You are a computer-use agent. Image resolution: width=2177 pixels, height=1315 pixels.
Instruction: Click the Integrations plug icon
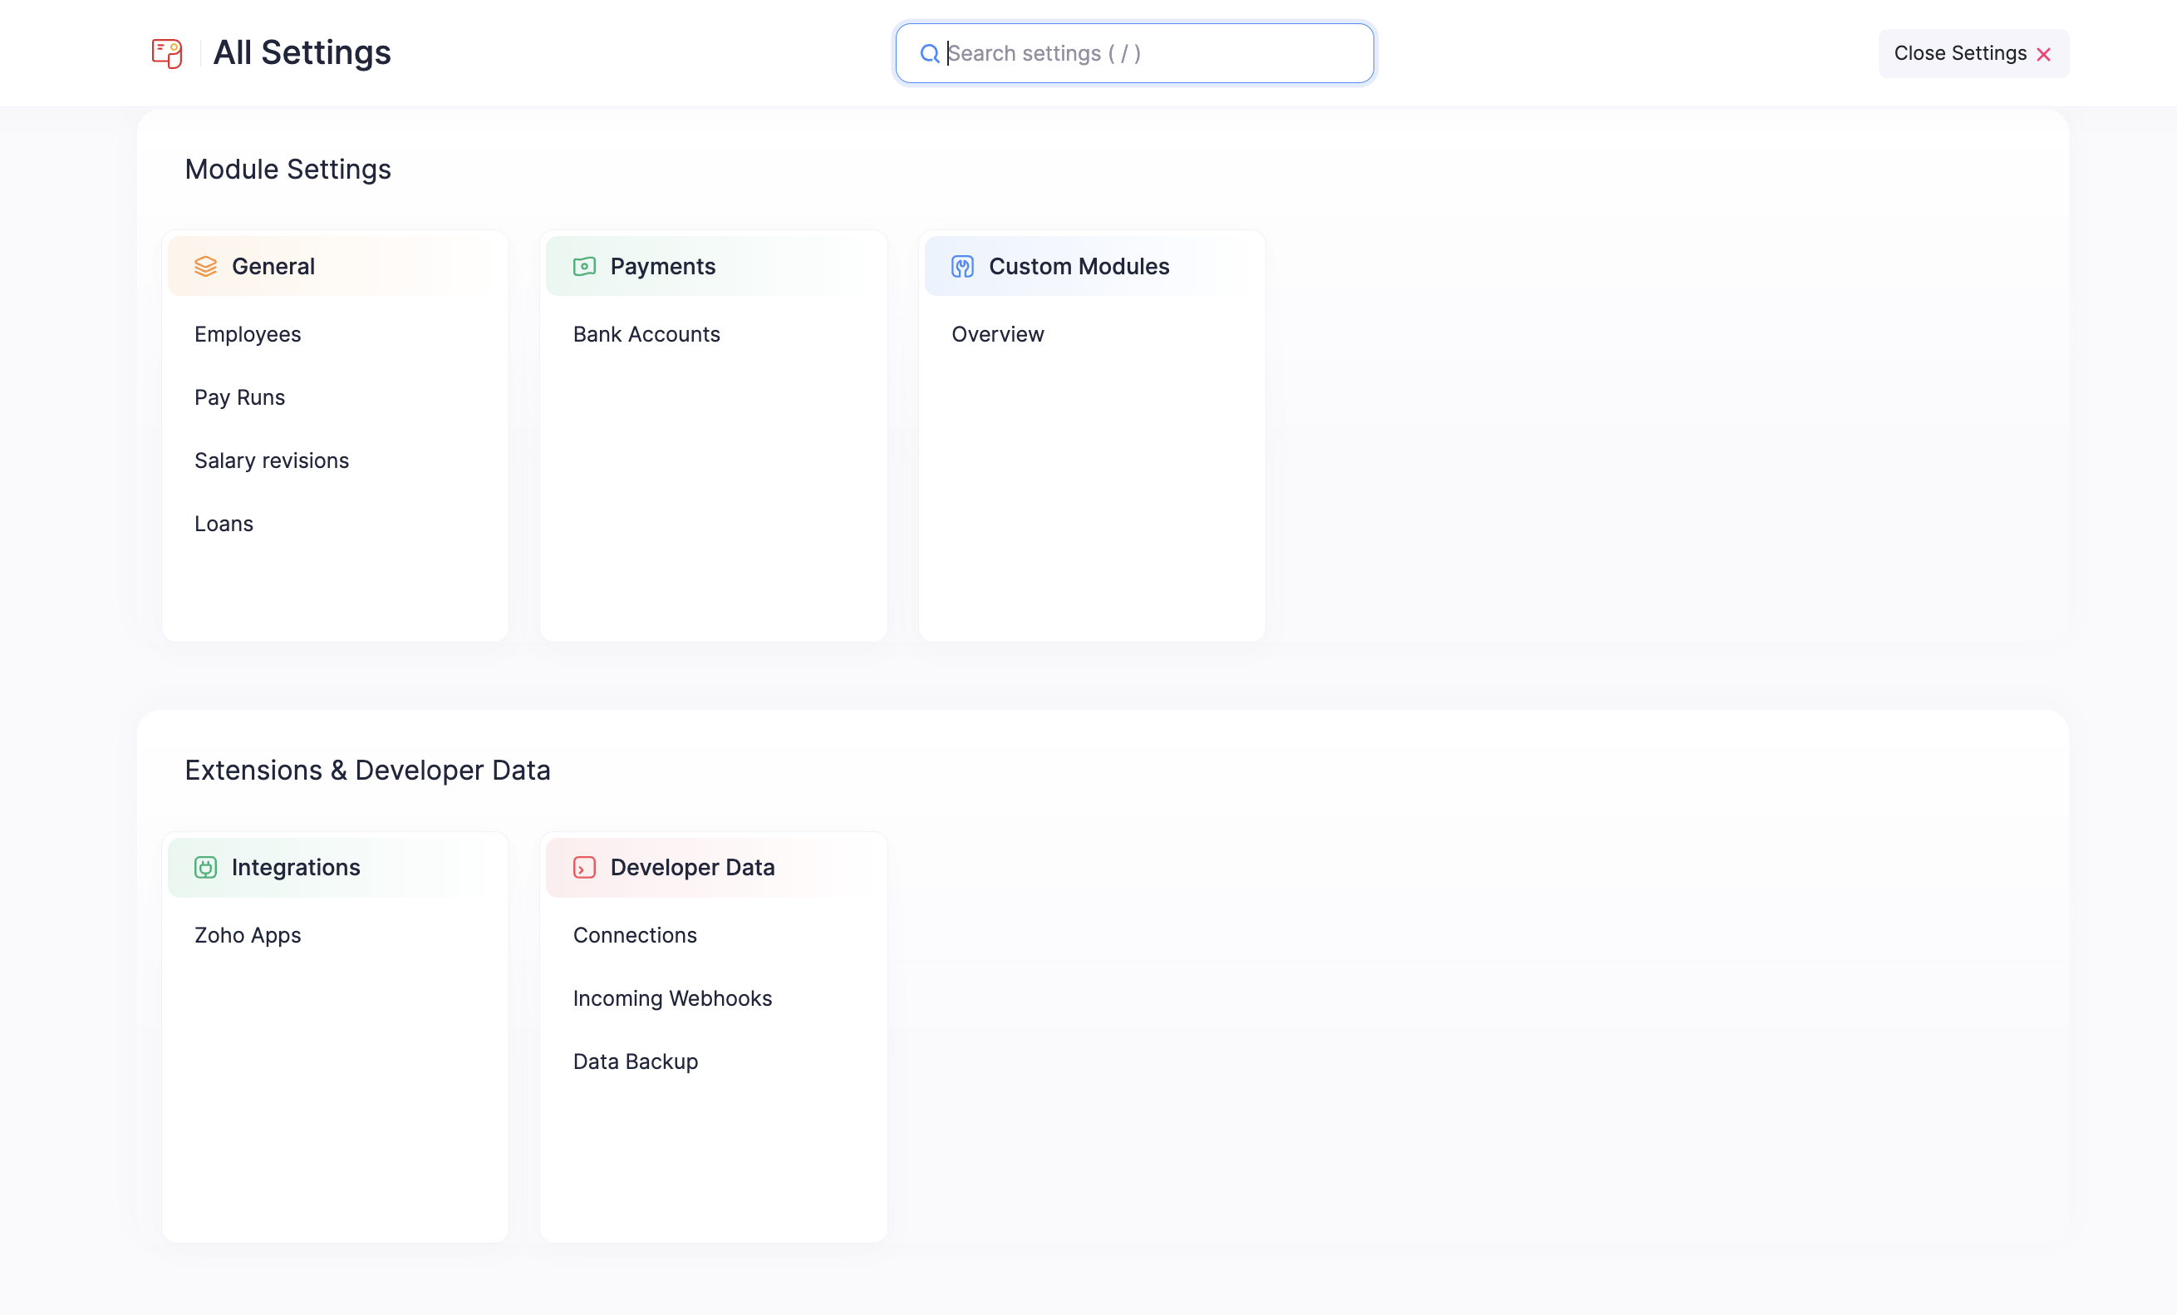pyautogui.click(x=205, y=867)
